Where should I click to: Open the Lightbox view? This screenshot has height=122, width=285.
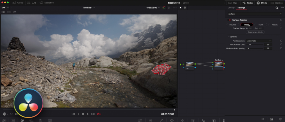tap(277, 3)
